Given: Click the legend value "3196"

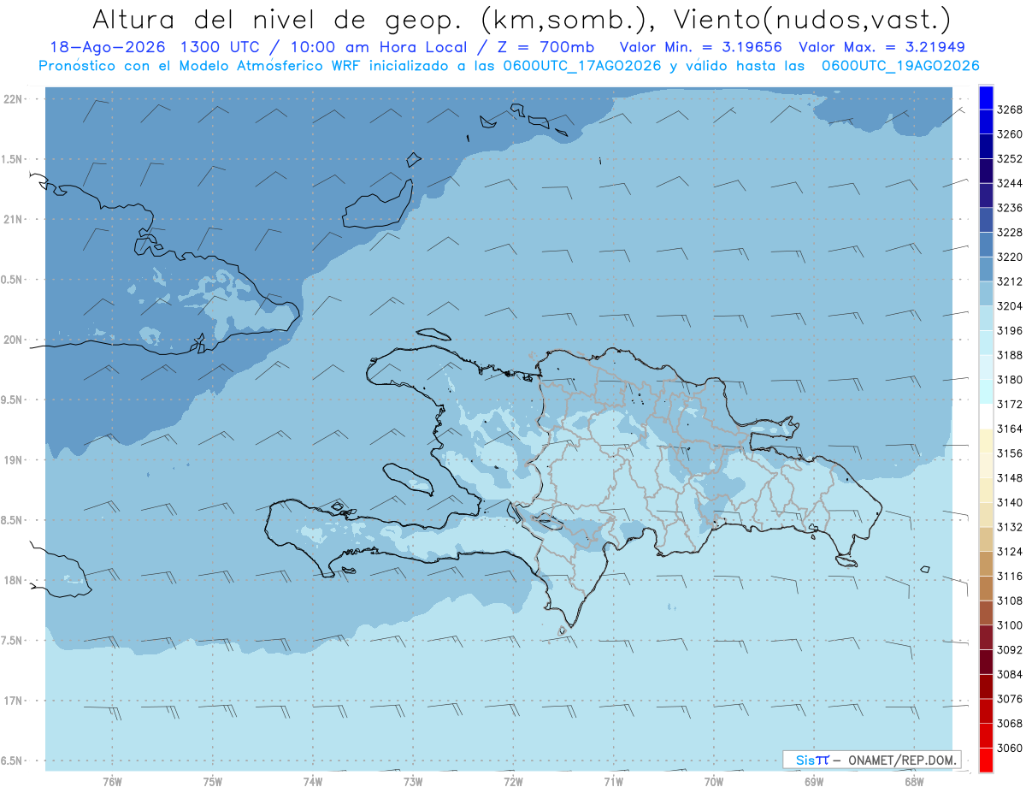Looking at the screenshot, I should [1010, 331].
